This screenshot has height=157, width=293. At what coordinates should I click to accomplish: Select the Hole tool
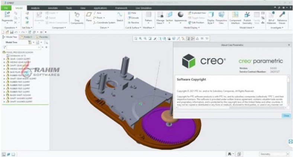pos(132,13)
